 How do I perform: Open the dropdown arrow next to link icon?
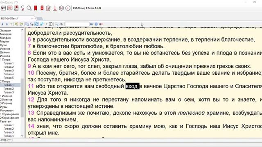pos(46,24)
